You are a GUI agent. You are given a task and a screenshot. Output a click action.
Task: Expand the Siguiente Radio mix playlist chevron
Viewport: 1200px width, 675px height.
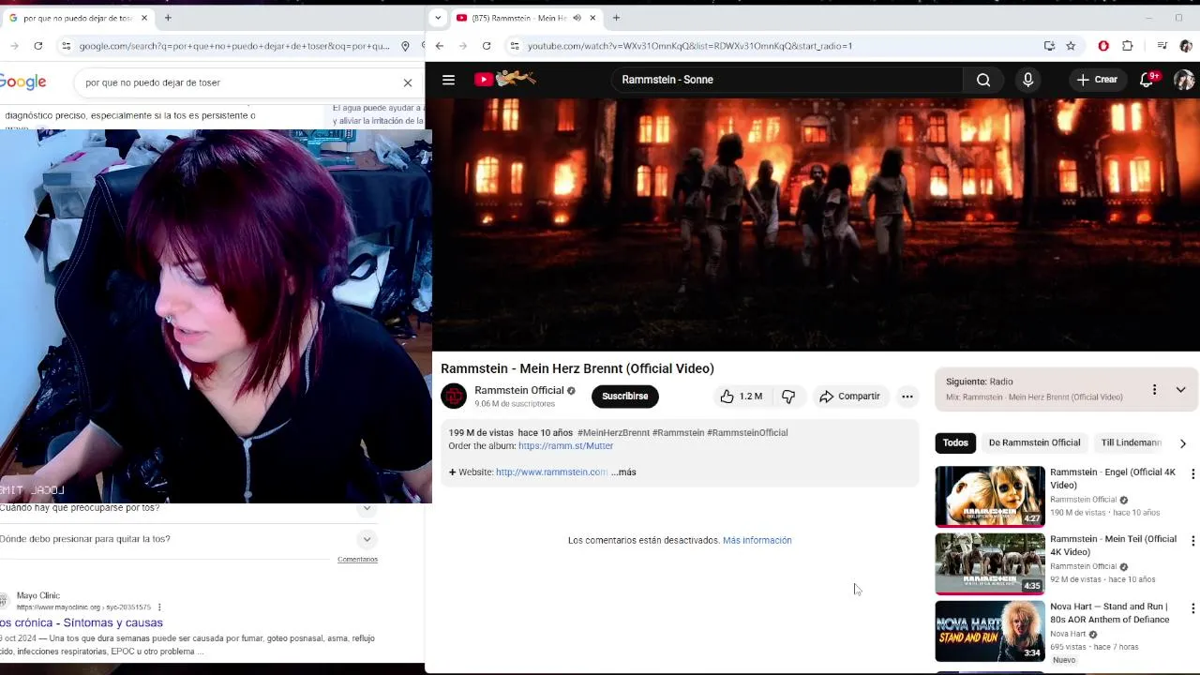click(1180, 389)
